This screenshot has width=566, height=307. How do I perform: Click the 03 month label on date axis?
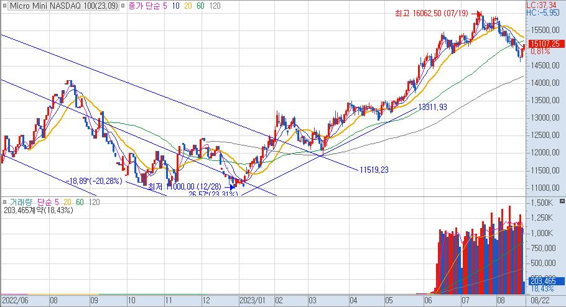pyautogui.click(x=312, y=301)
